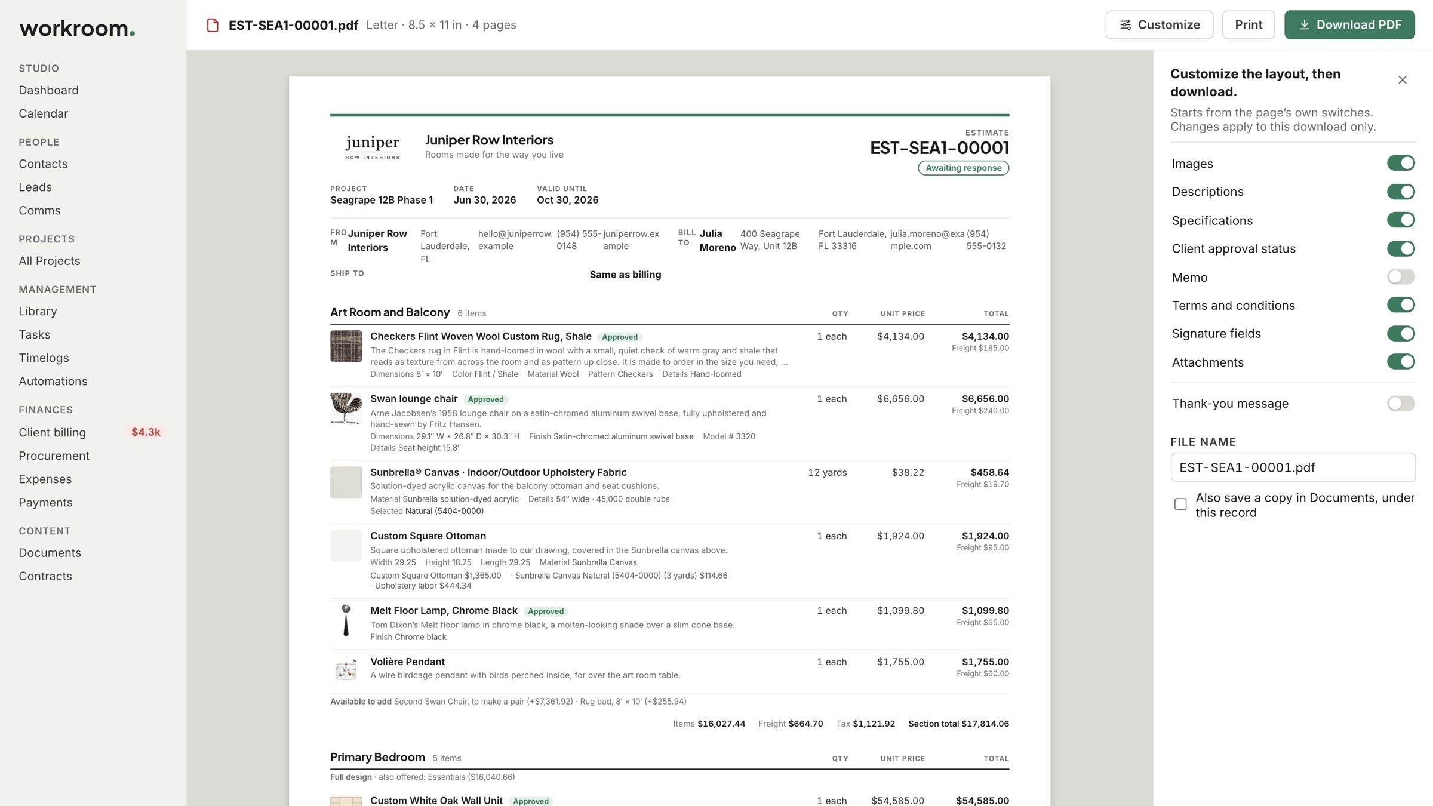Open Dashboard in the sidebar
The image size is (1433, 806).
(x=48, y=90)
